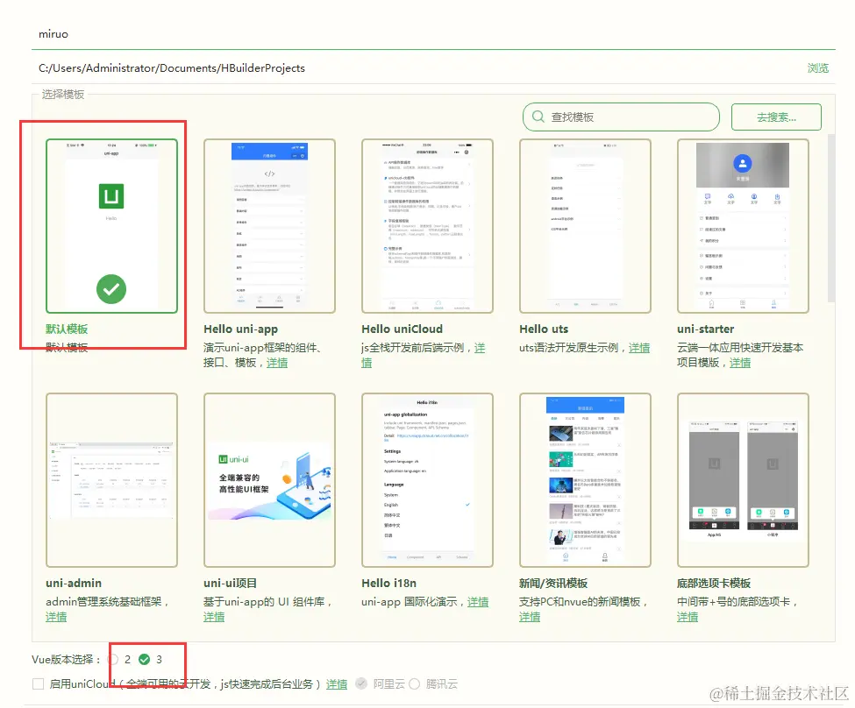This screenshot has width=855, height=708.
Task: Click the Hello uts title text
Action: [544, 329]
